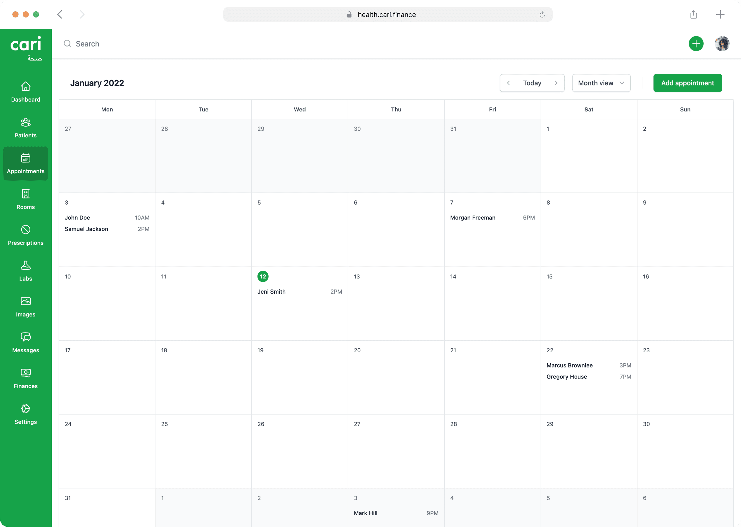Select the Patients sidebar icon
The height and width of the screenshot is (527, 741).
point(25,127)
